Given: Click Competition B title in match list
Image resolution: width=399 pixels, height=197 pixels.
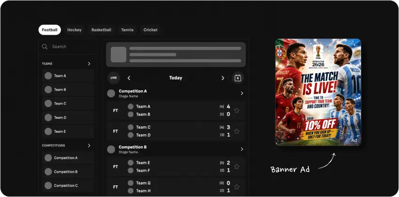Looking at the screenshot, I should 133,147.
